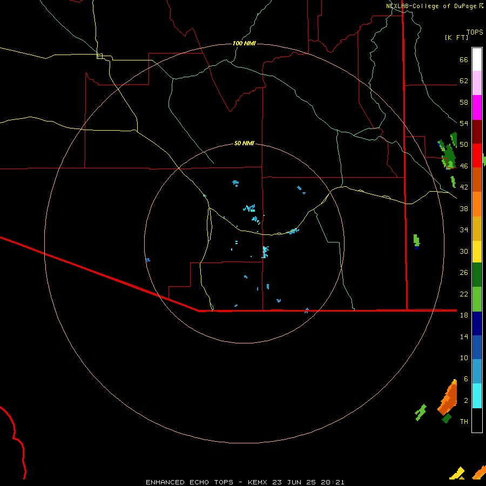486x486 pixels.
Task: Click the 22 legend value
Action: point(464,294)
